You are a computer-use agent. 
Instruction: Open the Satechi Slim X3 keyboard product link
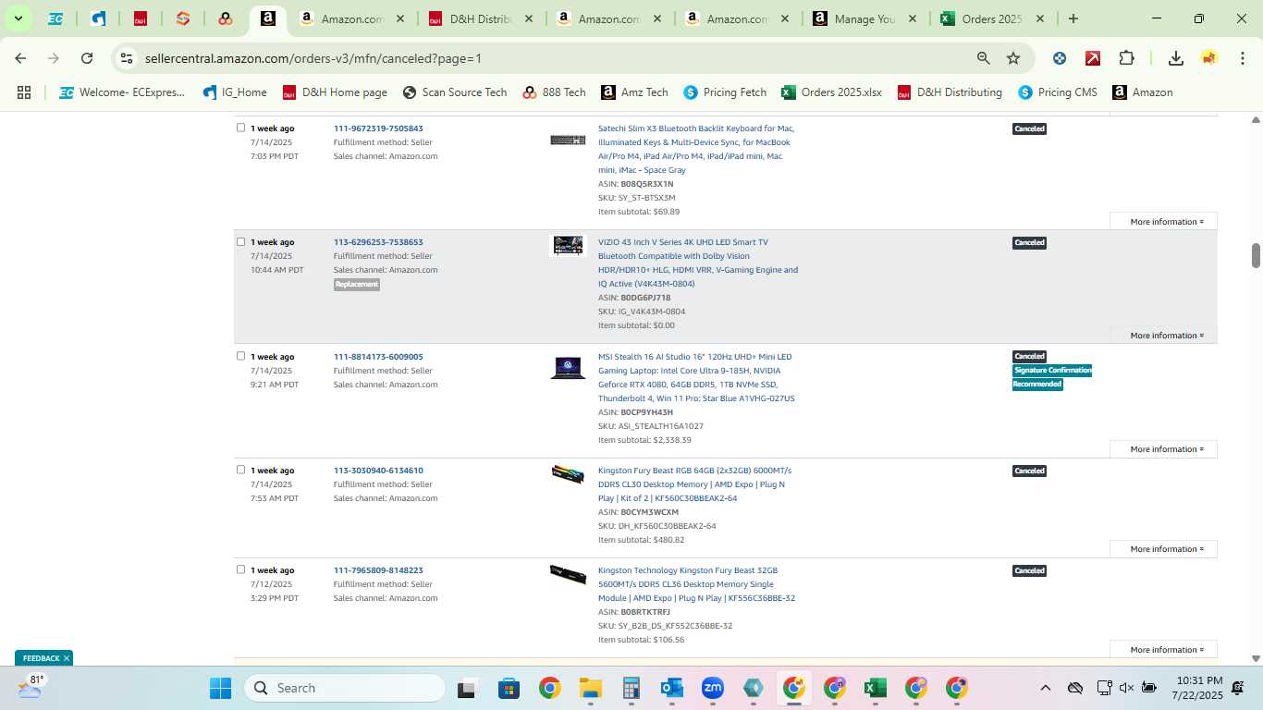tap(696, 149)
